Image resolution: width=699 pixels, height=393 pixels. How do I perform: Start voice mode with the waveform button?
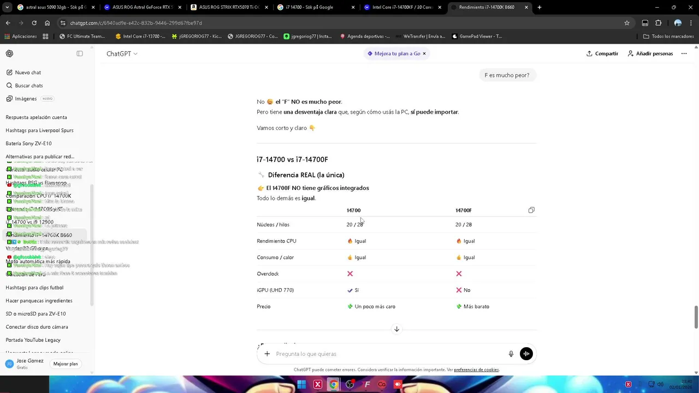526,354
